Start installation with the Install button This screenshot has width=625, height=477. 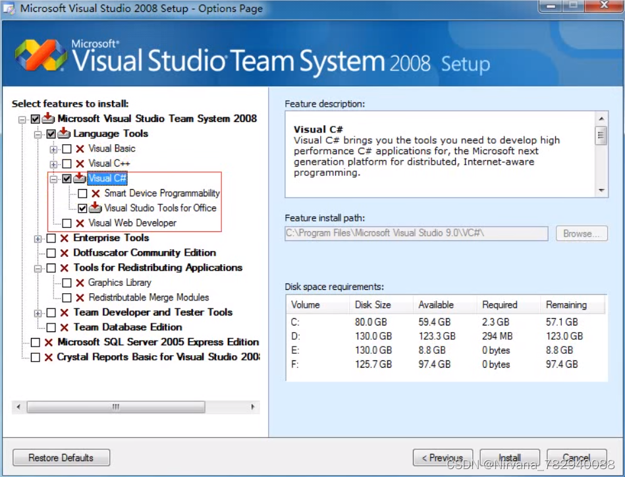tap(510, 457)
